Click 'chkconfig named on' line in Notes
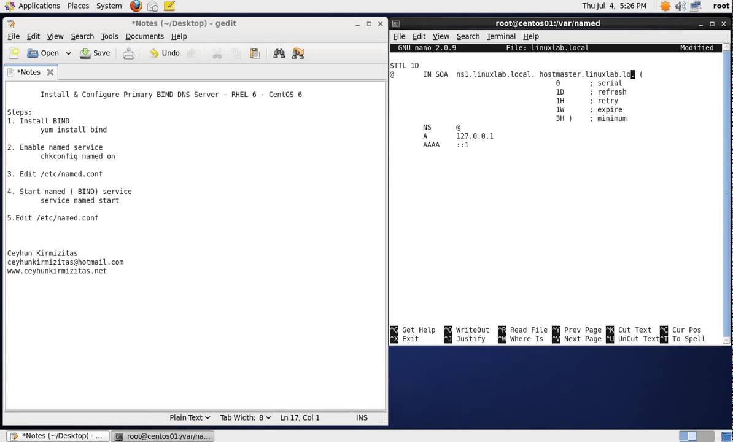The image size is (733, 442). 77,156
